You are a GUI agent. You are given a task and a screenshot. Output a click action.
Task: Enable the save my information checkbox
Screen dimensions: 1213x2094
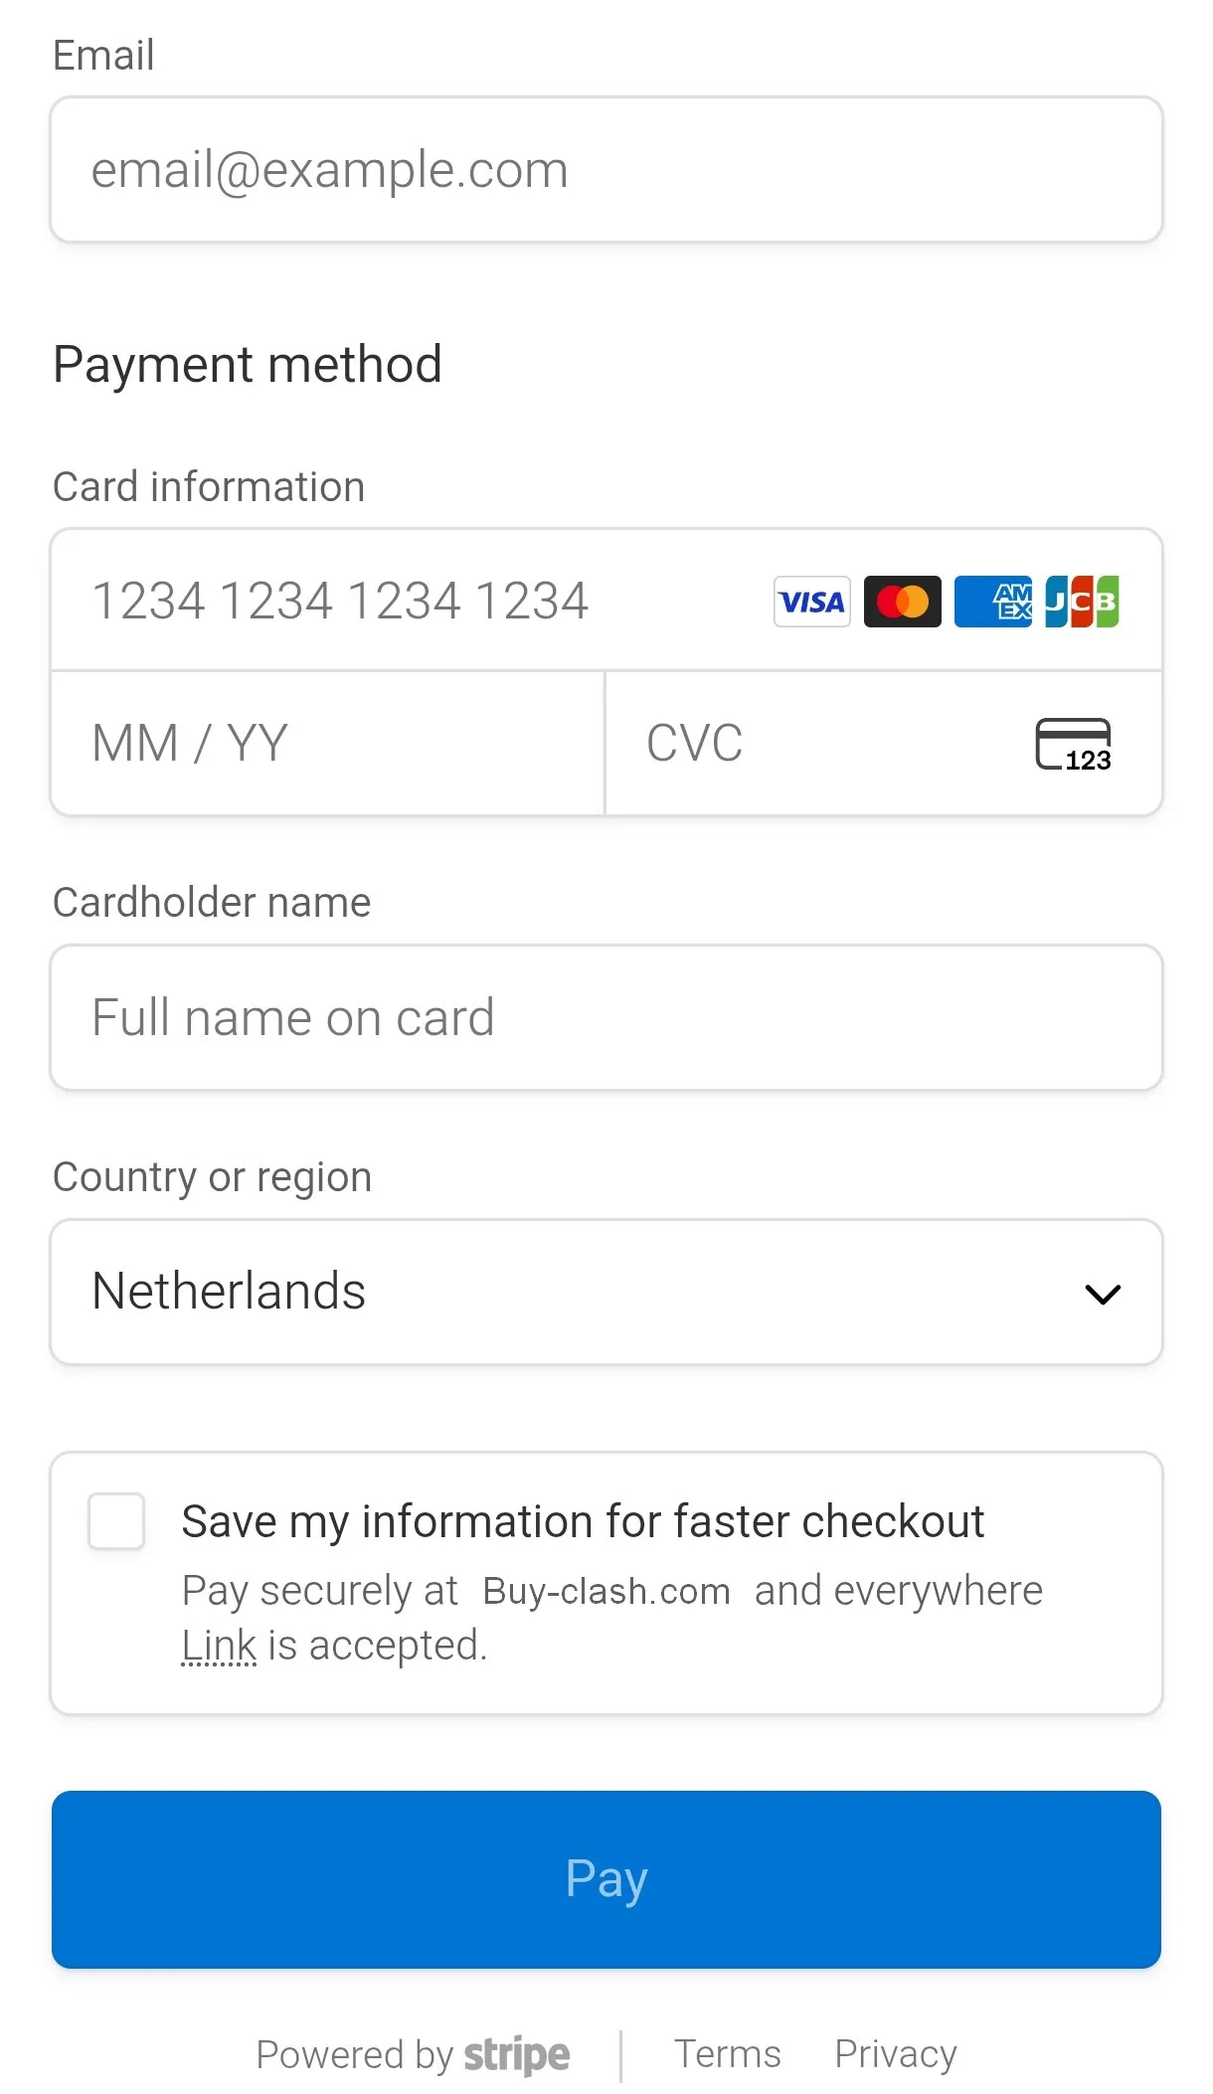coord(116,1521)
